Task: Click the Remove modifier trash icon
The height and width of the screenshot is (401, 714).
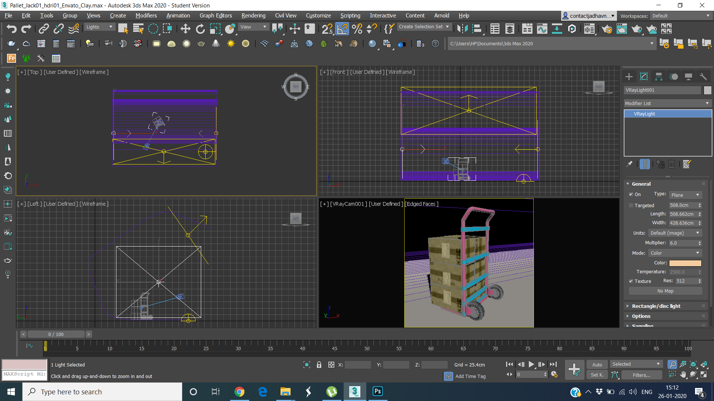Action: click(x=672, y=164)
